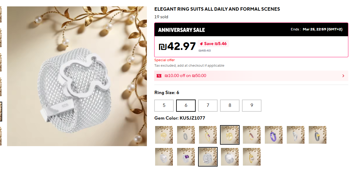Open the main silver mesh ring image
The width and height of the screenshot is (352, 172).
[77, 76]
